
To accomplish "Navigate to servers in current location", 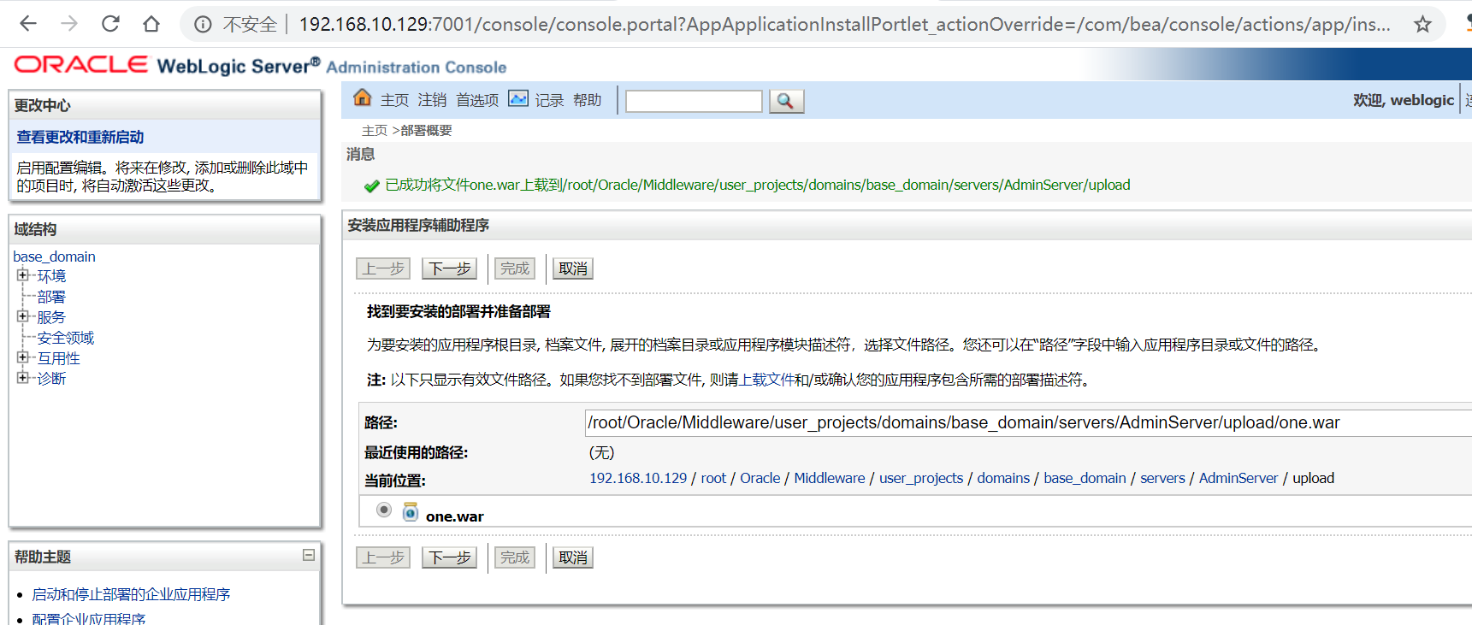I will click(x=1162, y=478).
